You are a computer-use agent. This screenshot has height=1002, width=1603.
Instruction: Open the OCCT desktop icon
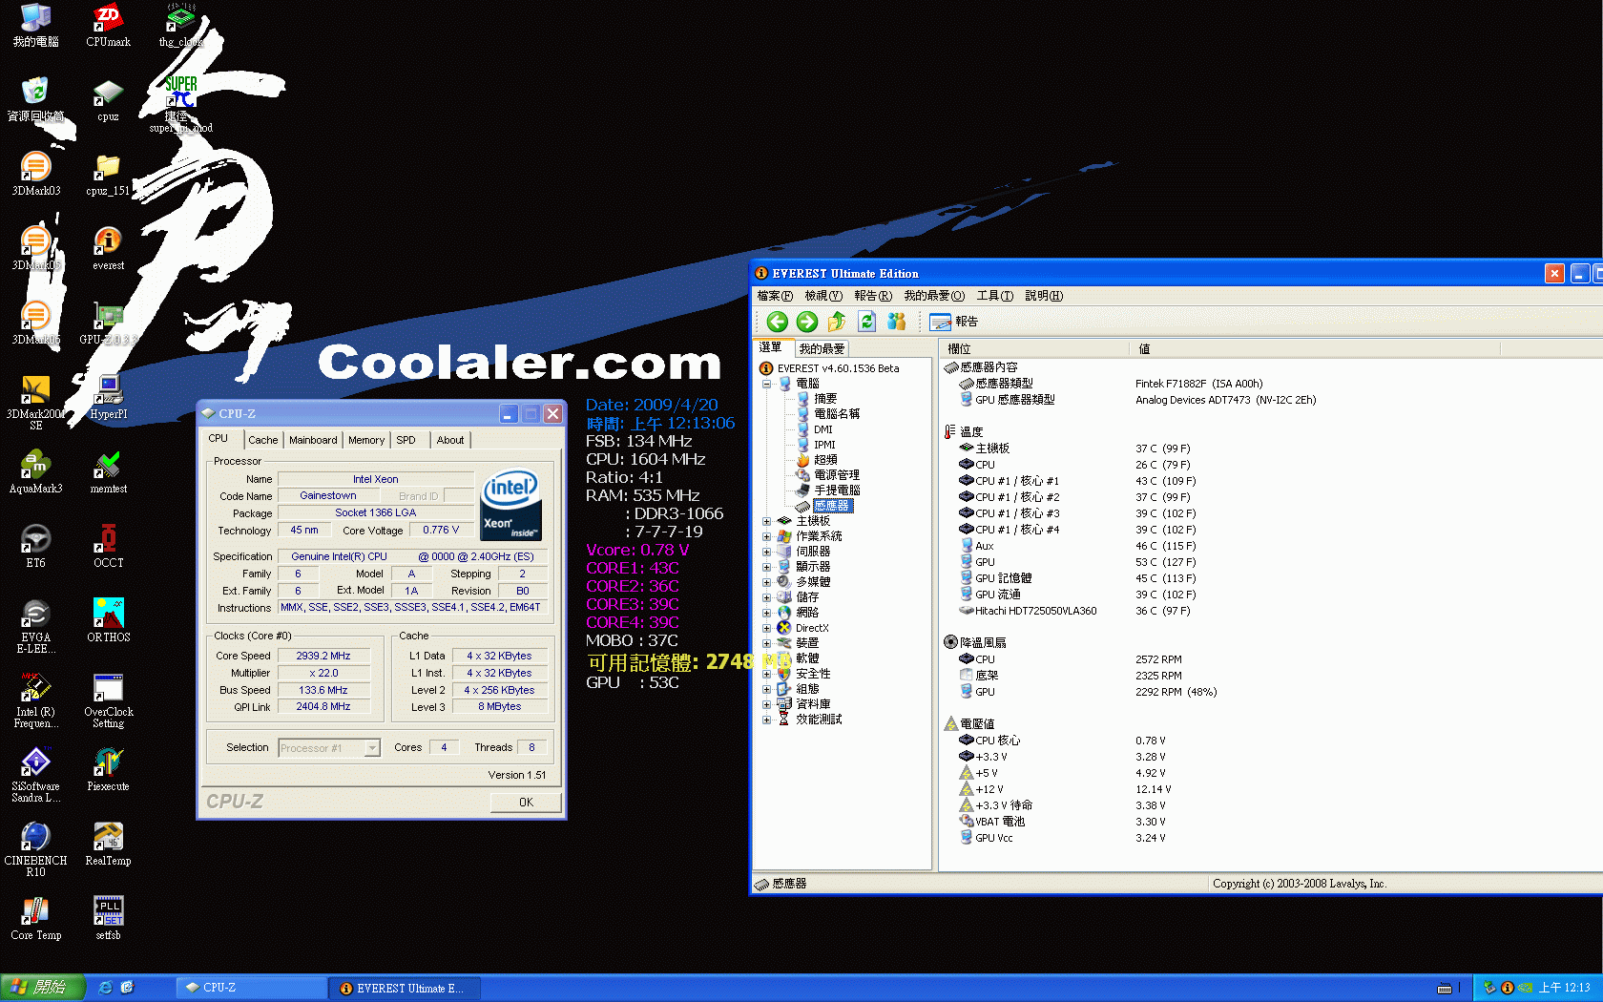pos(108,547)
